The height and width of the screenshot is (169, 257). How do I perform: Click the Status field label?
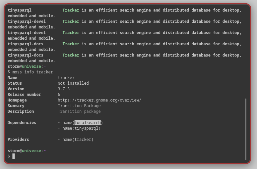pyautogui.click(x=15, y=83)
